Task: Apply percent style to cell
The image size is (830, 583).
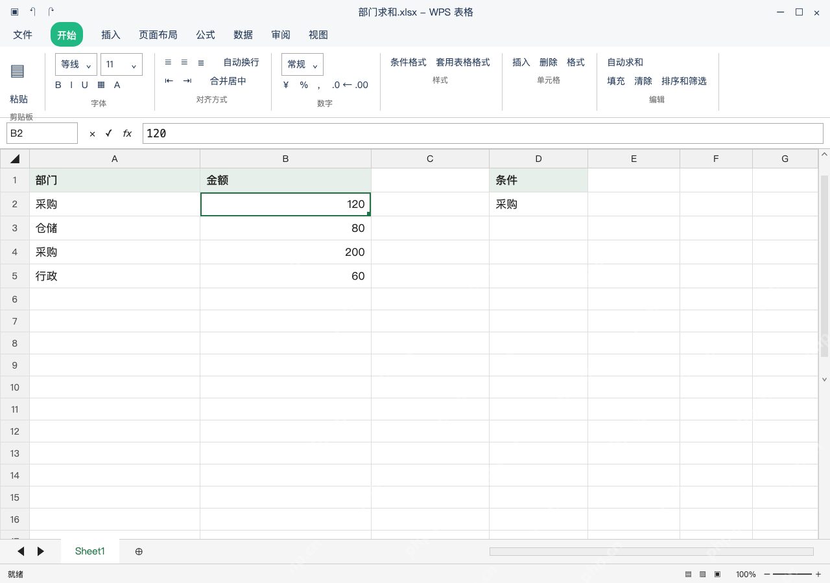Action: 303,85
